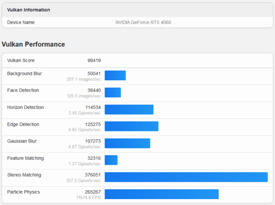Click the Stereo Matching performance bar
The image size is (275, 205).
186,177
